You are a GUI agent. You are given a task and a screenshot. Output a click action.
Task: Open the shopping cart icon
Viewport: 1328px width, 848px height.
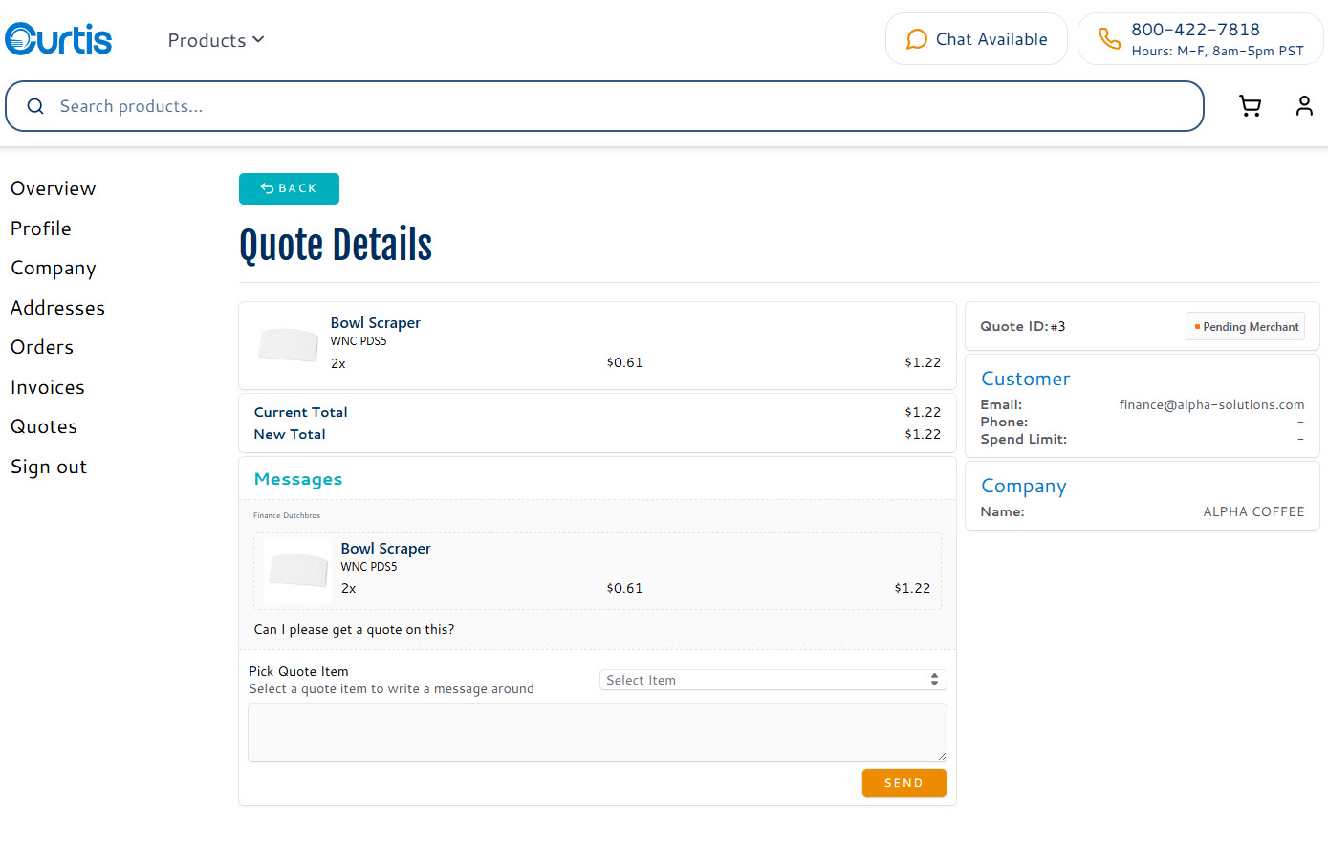coord(1250,106)
